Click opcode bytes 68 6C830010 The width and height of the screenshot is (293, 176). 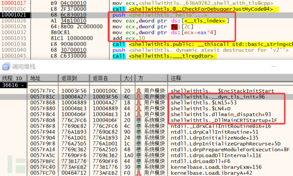coord(68,15)
